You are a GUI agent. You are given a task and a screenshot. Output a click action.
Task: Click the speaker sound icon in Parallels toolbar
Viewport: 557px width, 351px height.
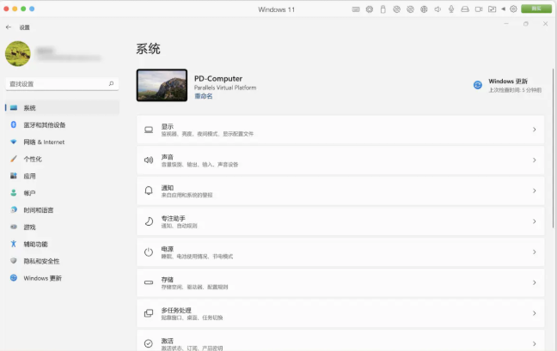click(438, 9)
